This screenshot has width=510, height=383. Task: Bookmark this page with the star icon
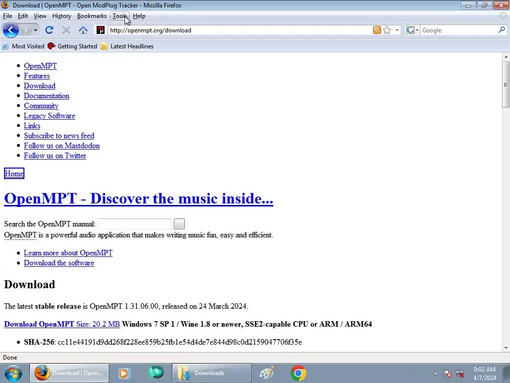(387, 30)
